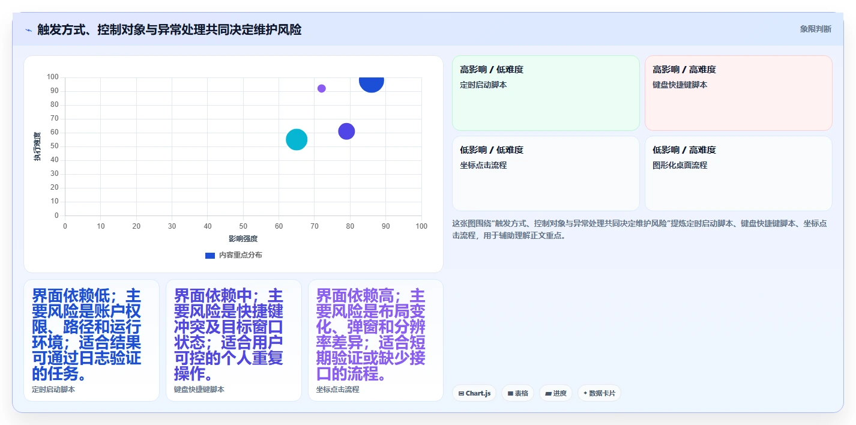Click the 低影响 / 高难度 quadrant heading
856x425 pixels.
click(x=684, y=150)
